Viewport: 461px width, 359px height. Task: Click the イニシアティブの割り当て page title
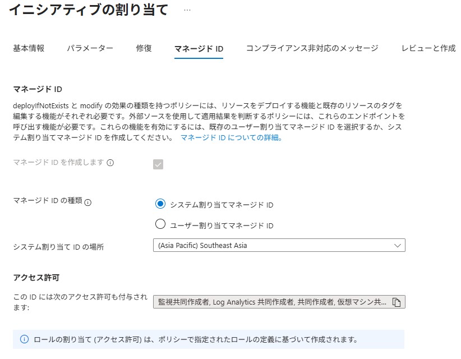[x=88, y=10]
